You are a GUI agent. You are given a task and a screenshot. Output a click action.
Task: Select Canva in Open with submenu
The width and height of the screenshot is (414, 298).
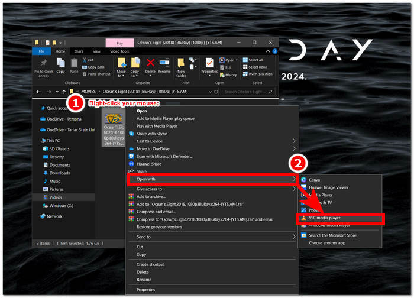[340, 180]
